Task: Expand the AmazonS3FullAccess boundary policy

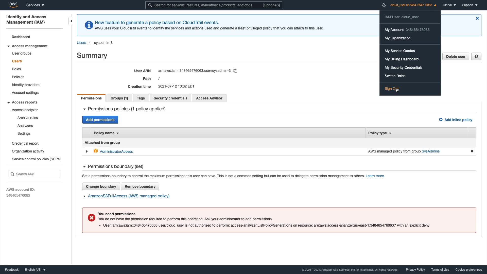Action: 84,196
